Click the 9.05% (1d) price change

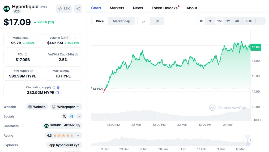click(44, 22)
